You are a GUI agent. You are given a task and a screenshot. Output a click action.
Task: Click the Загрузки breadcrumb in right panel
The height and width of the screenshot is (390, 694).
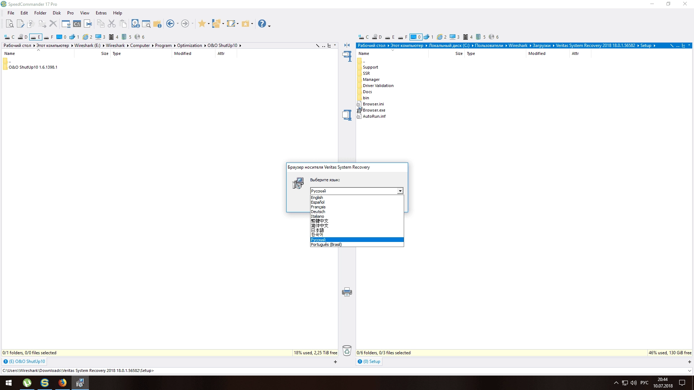(x=541, y=45)
